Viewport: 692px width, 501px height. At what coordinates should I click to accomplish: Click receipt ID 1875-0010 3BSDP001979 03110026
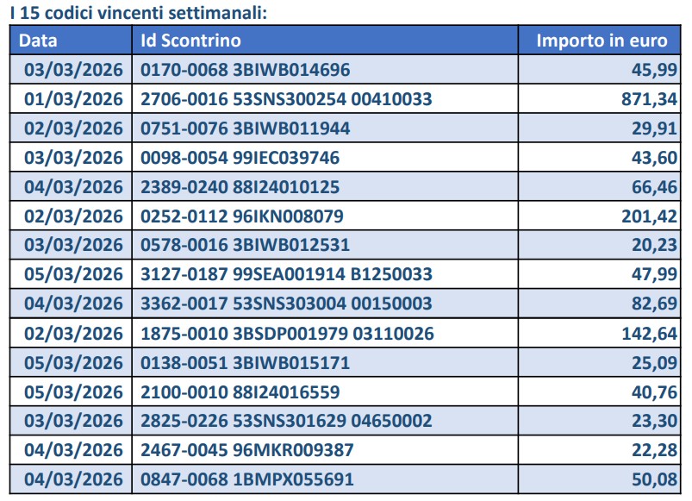pyautogui.click(x=287, y=333)
